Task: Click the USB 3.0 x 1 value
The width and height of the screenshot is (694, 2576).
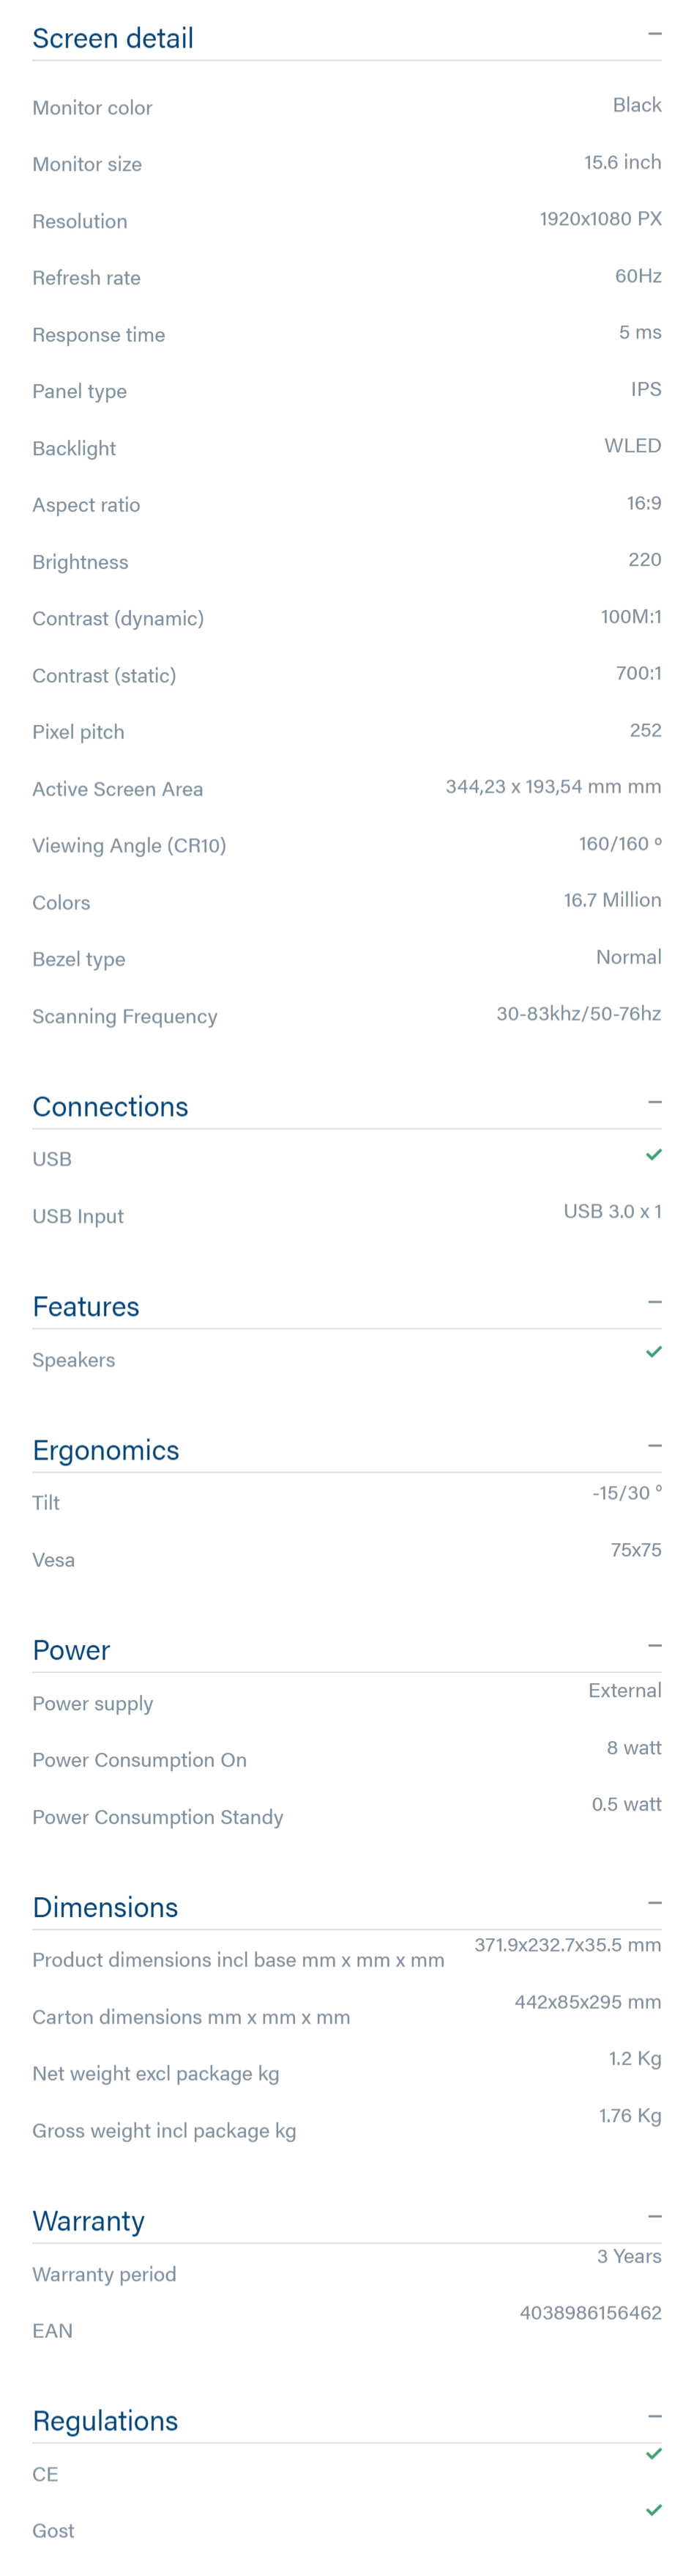Action: (612, 1211)
